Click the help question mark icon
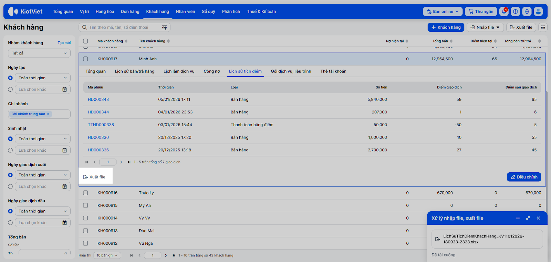This screenshot has height=262, width=551. 515,11
